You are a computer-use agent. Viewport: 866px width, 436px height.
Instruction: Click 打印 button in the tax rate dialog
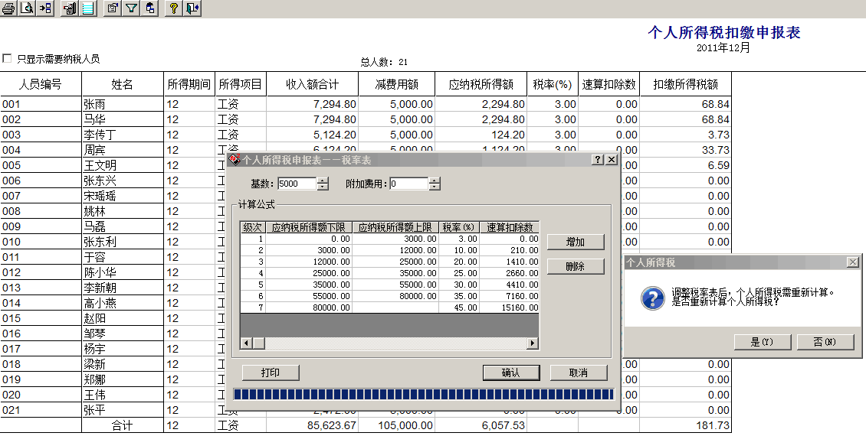(270, 373)
